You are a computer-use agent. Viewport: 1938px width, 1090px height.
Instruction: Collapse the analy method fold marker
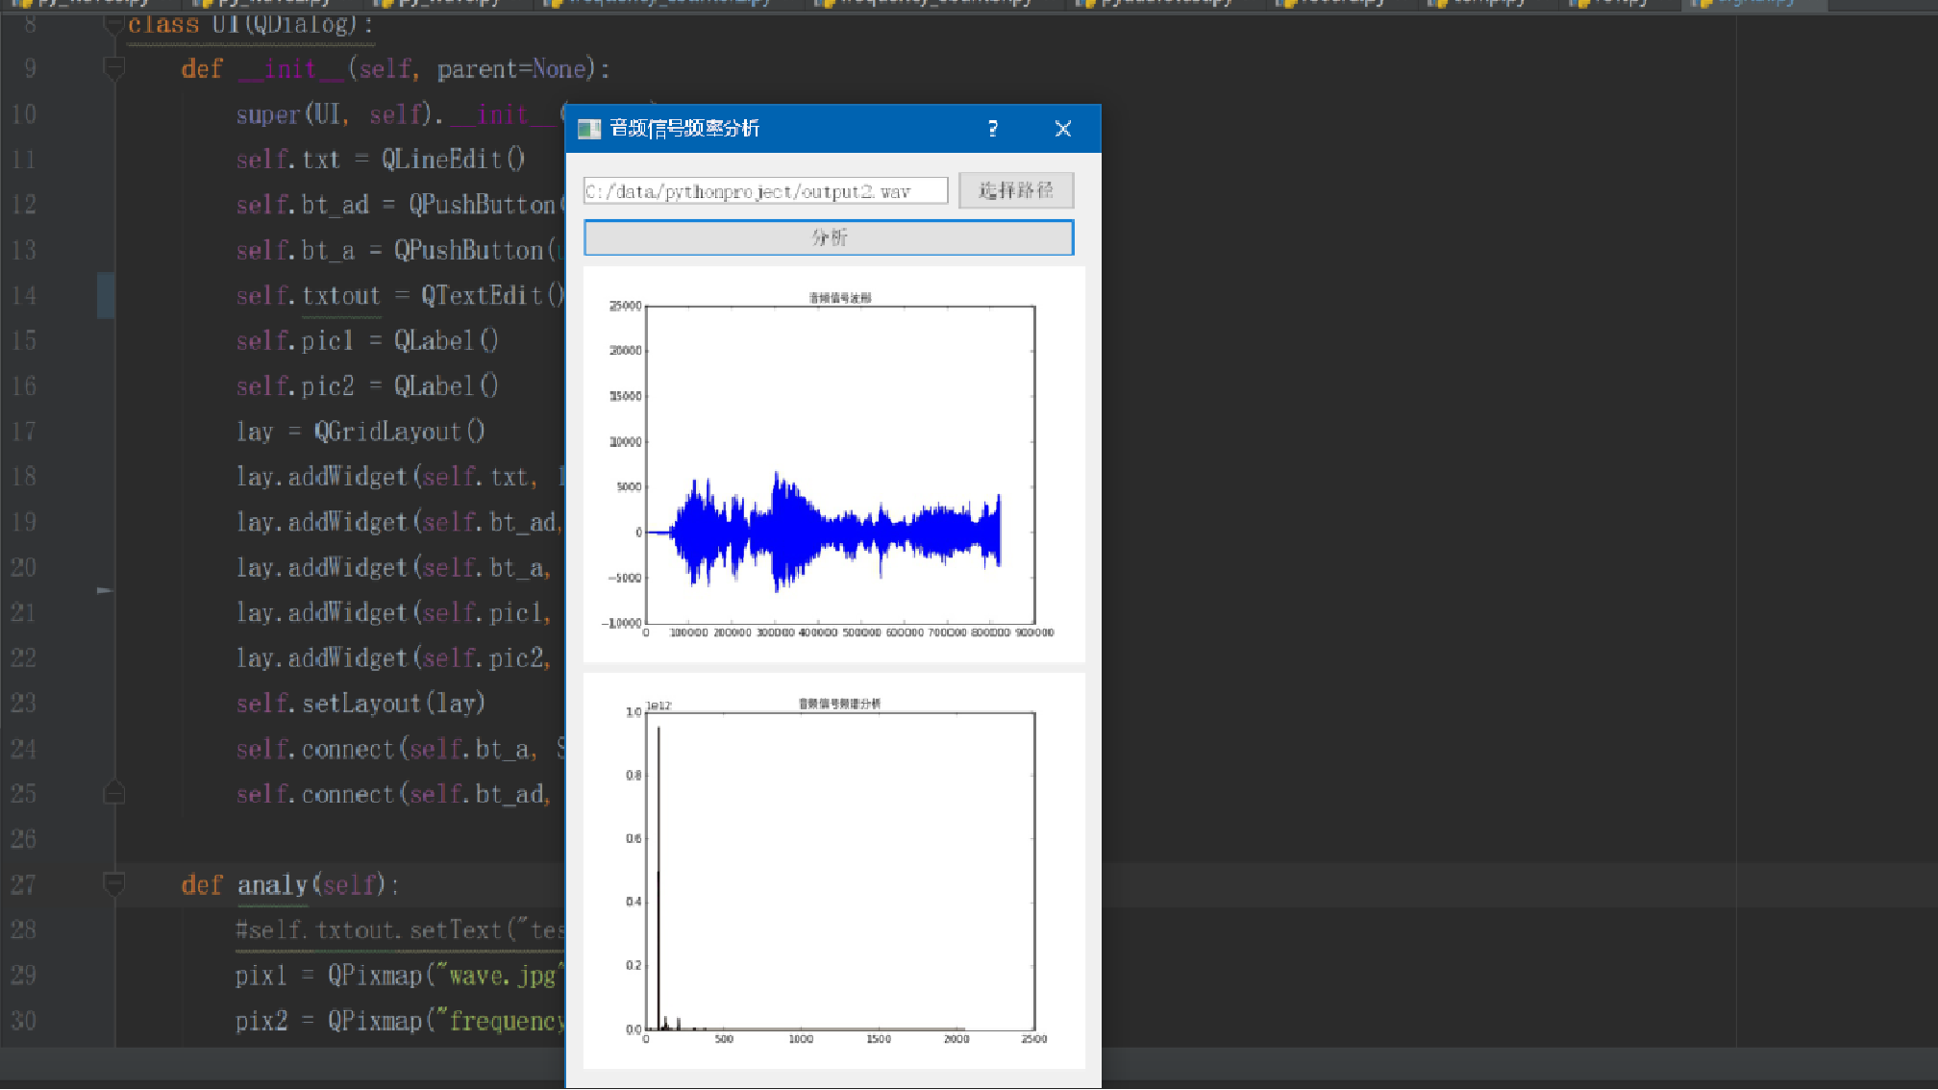click(x=113, y=883)
